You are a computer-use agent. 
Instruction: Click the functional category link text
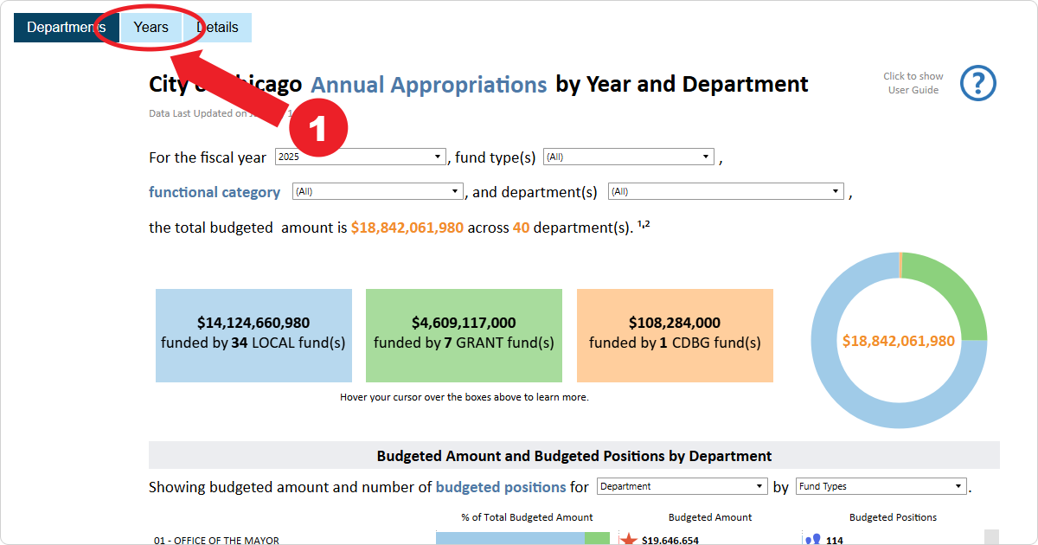pyautogui.click(x=215, y=192)
